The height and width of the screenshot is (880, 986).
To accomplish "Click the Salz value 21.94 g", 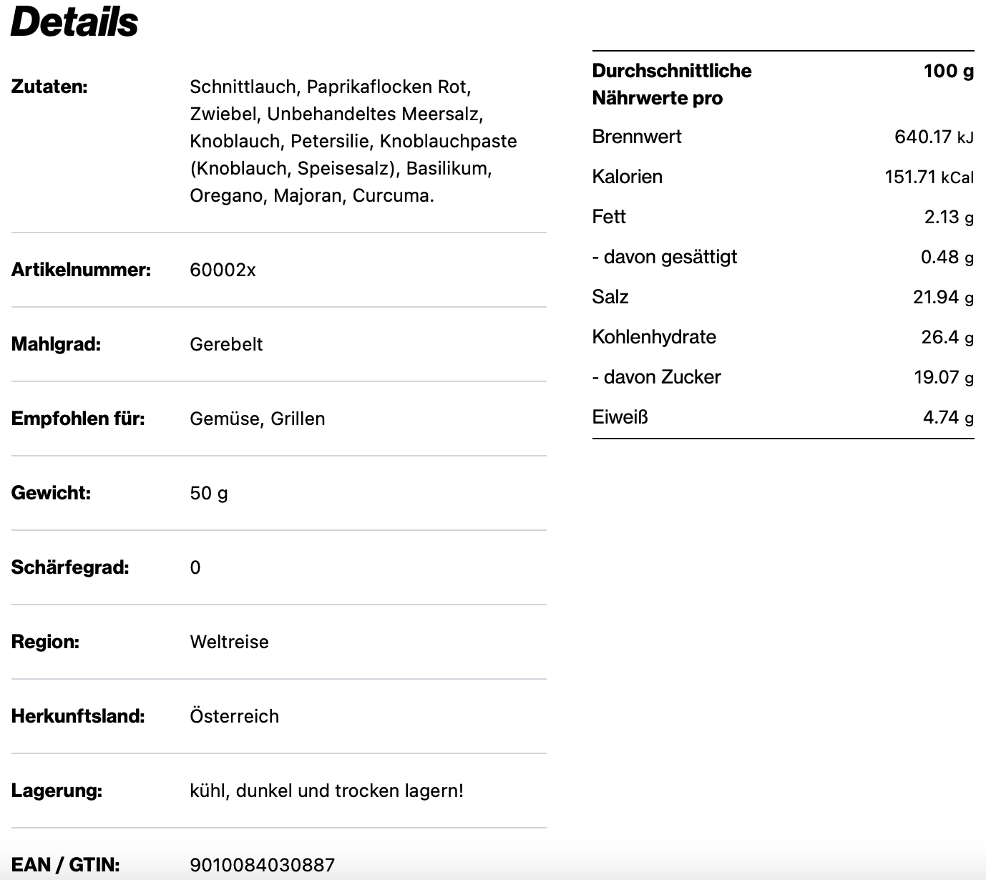I will coord(942,297).
